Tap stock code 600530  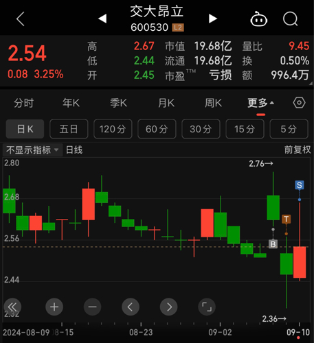[x=149, y=27]
